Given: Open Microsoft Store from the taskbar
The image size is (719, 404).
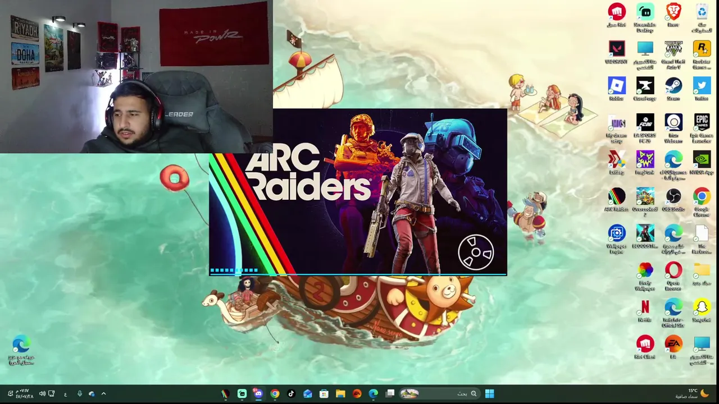Looking at the screenshot, I should 324,394.
